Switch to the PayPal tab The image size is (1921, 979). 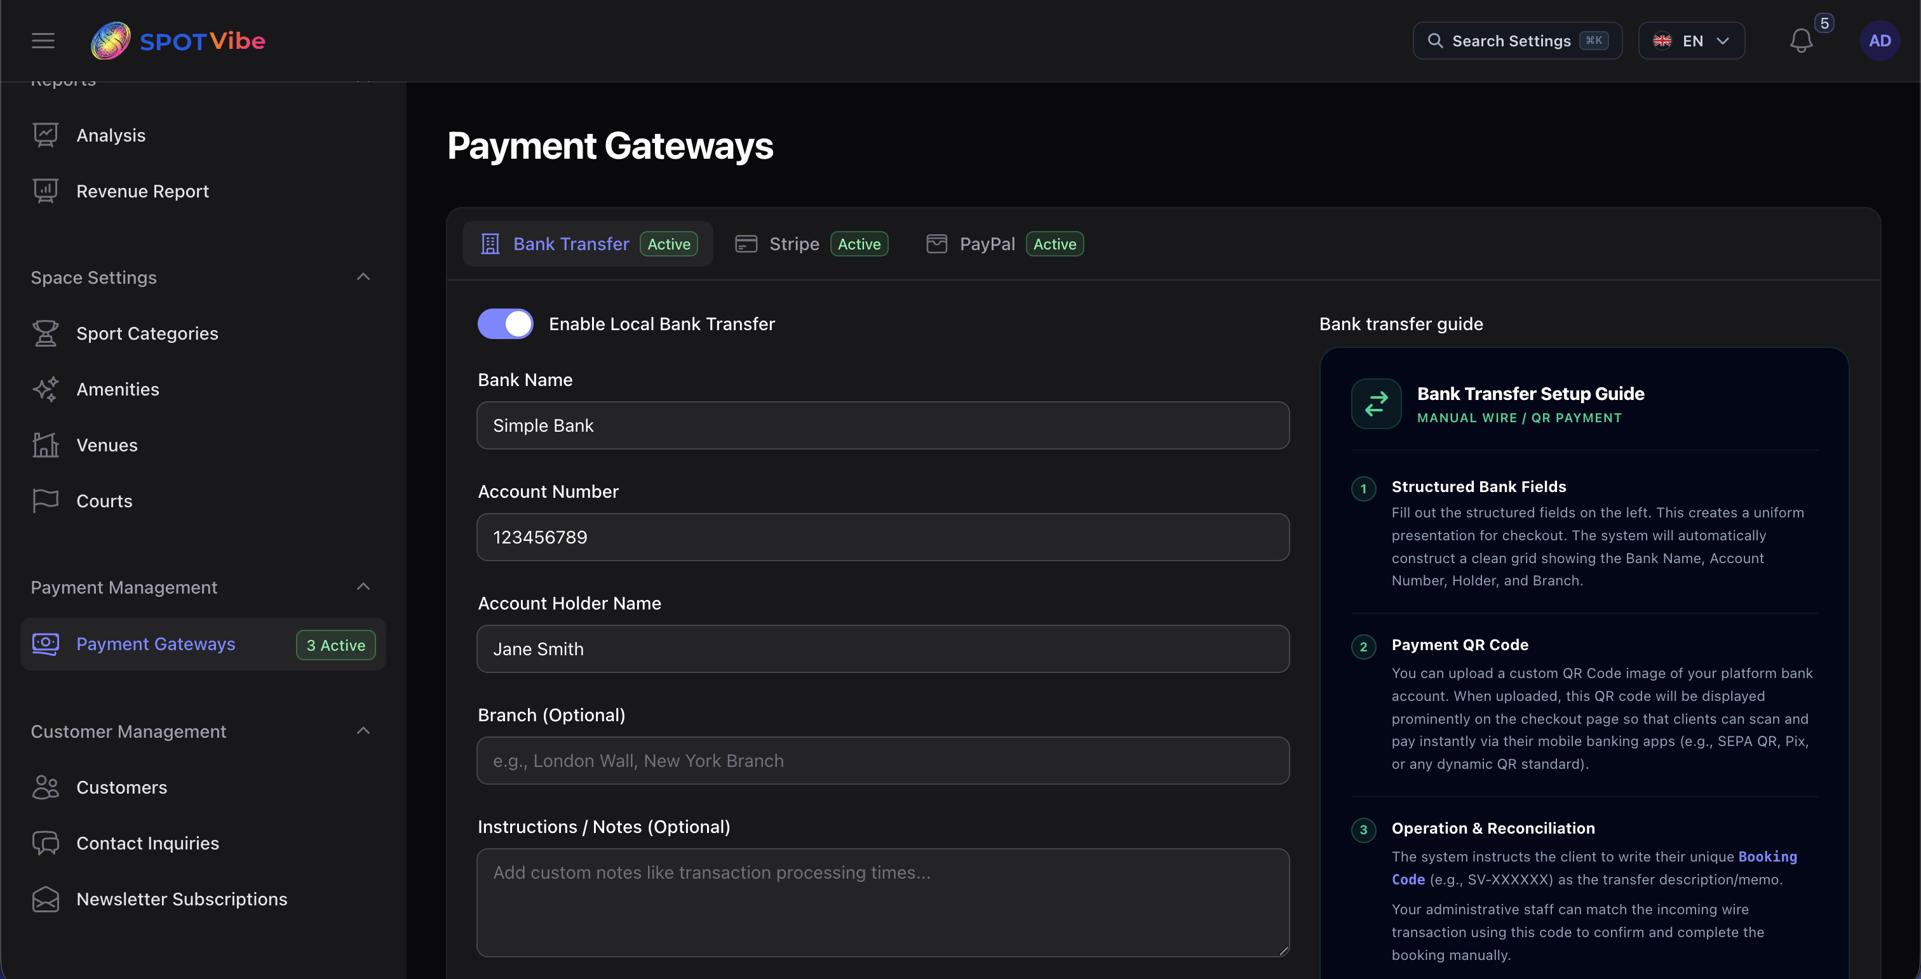coord(1004,244)
